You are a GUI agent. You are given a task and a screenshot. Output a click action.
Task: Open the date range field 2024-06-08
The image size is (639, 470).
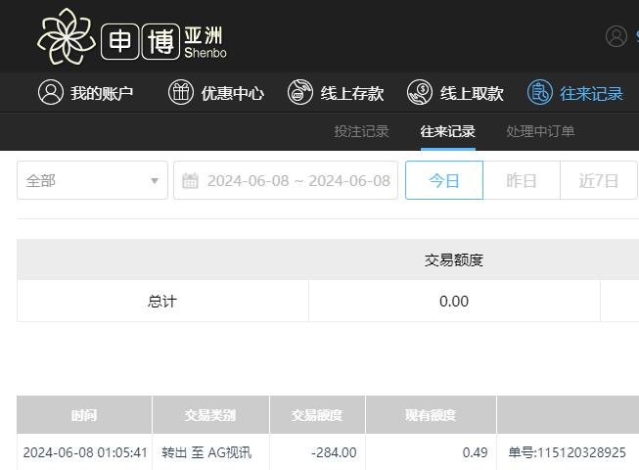point(286,180)
